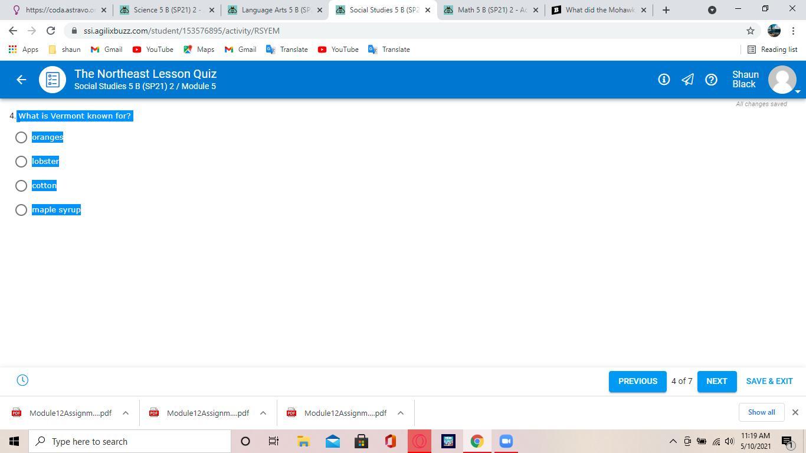Expand options for third Module12Assignm pdf download
The height and width of the screenshot is (453, 806).
pos(401,413)
